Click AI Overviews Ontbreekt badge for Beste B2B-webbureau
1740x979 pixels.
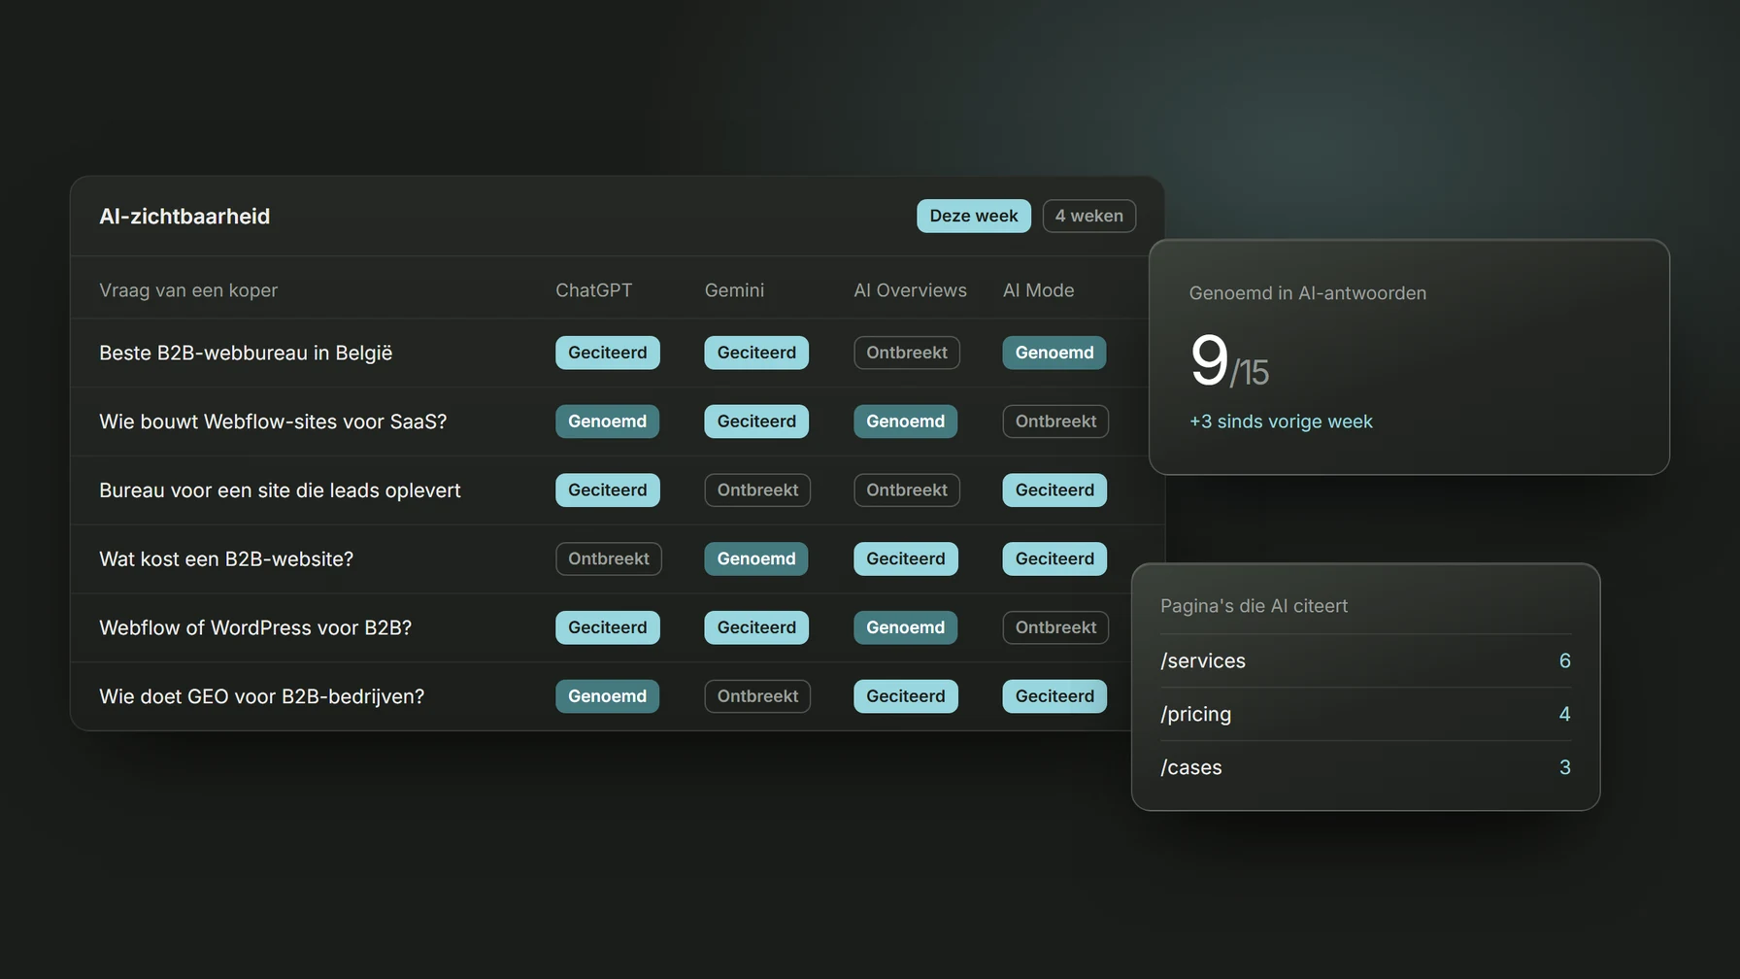907,353
